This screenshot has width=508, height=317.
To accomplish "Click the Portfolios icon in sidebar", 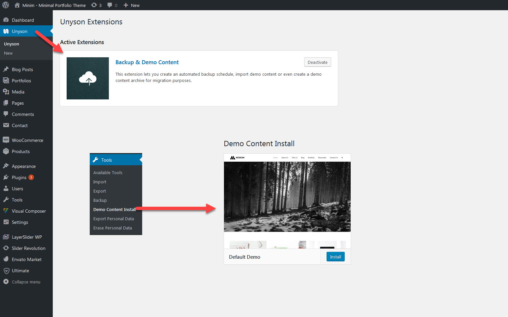I will 6,81.
